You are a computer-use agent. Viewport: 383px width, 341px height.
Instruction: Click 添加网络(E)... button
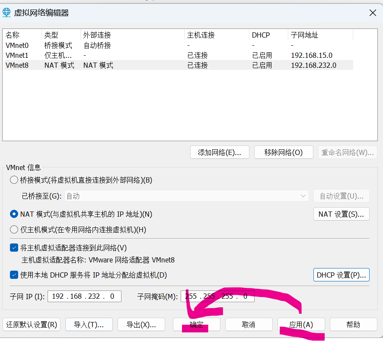point(220,152)
